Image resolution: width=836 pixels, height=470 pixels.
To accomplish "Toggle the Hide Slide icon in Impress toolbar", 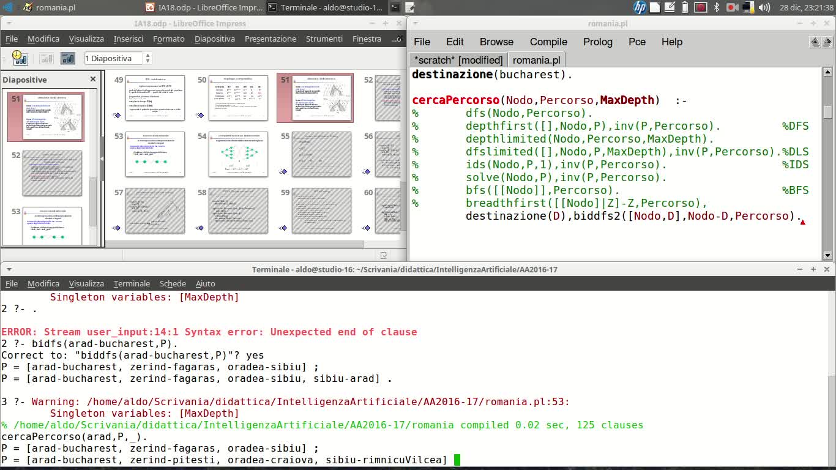I will click(x=68, y=59).
